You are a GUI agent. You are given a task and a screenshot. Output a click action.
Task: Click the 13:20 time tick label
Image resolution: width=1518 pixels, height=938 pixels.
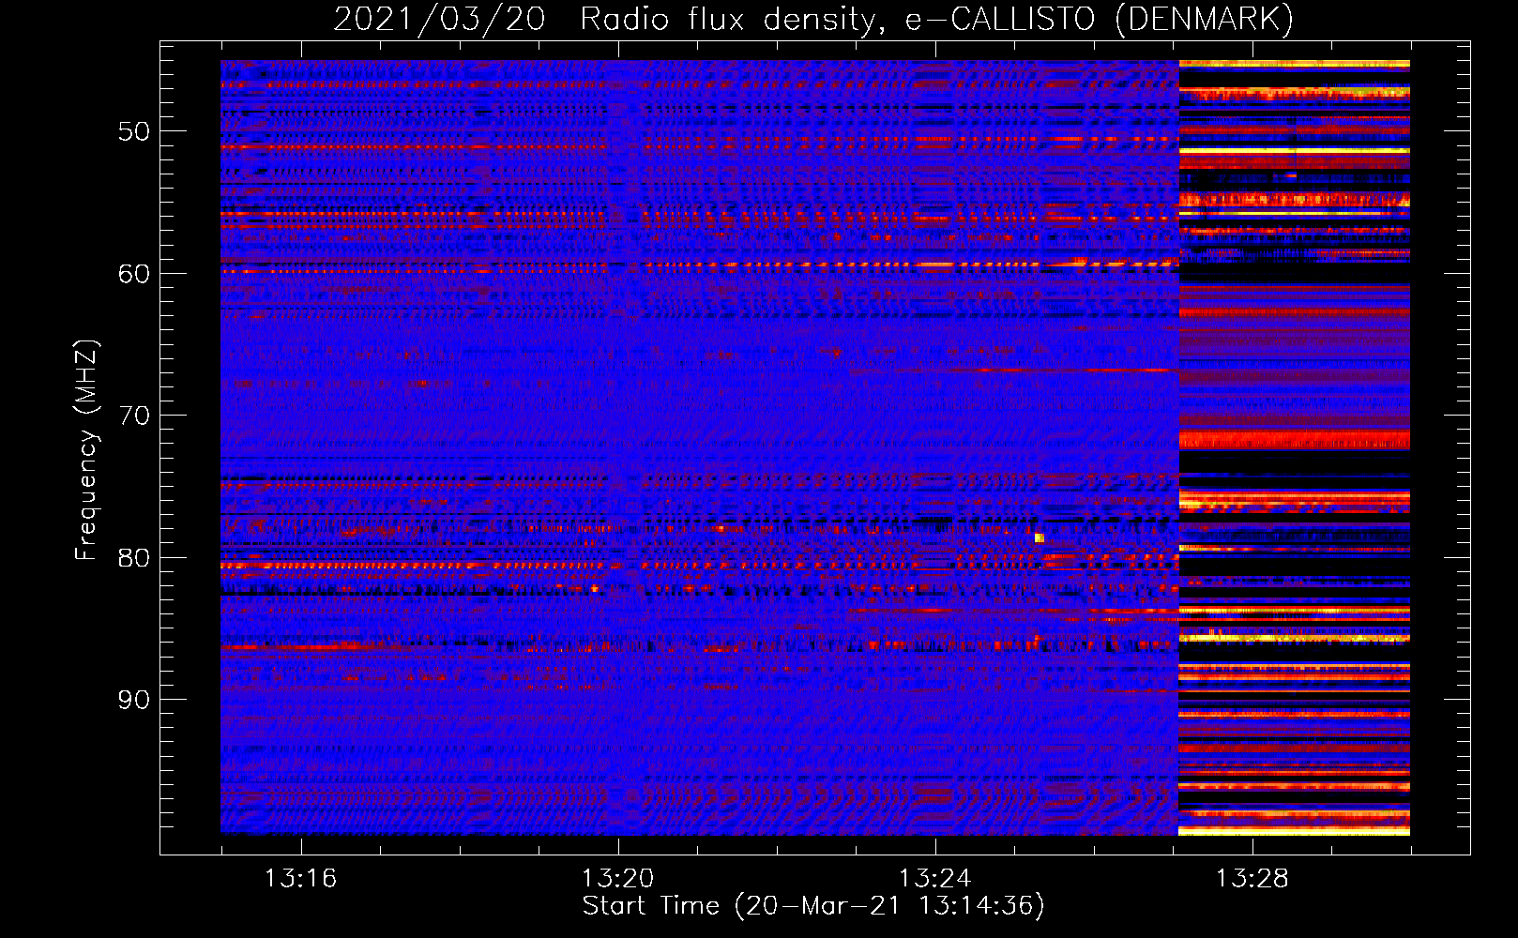tap(617, 879)
